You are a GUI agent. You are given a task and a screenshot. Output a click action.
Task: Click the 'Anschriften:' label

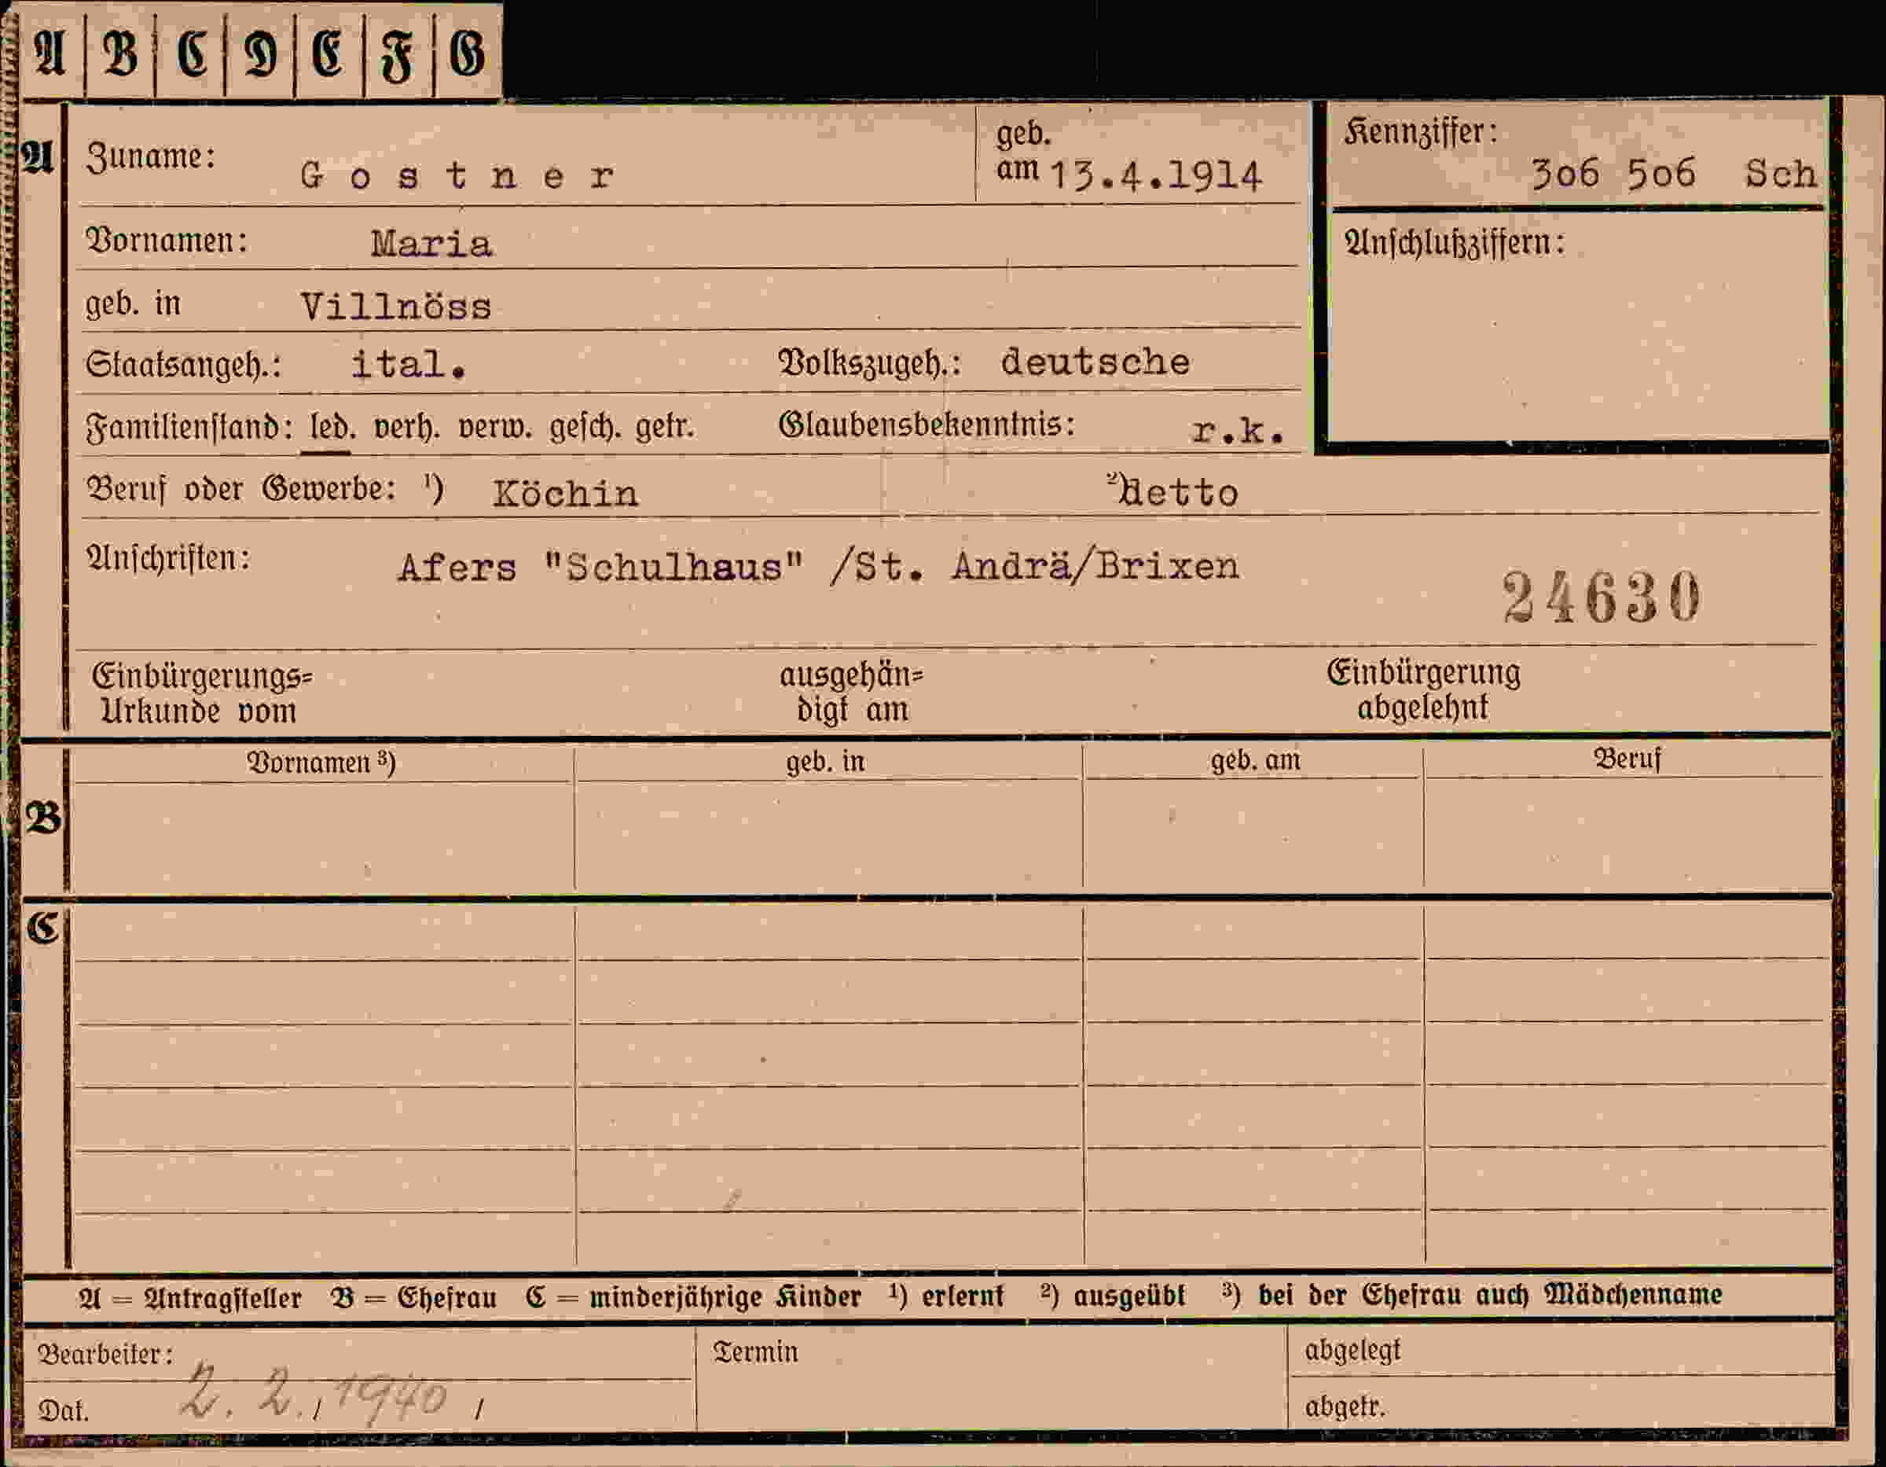[167, 559]
